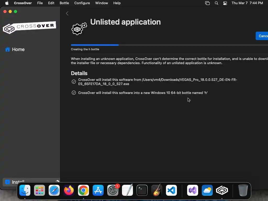Launch Visual Studio Code from the Dock

pyautogui.click(x=171, y=190)
